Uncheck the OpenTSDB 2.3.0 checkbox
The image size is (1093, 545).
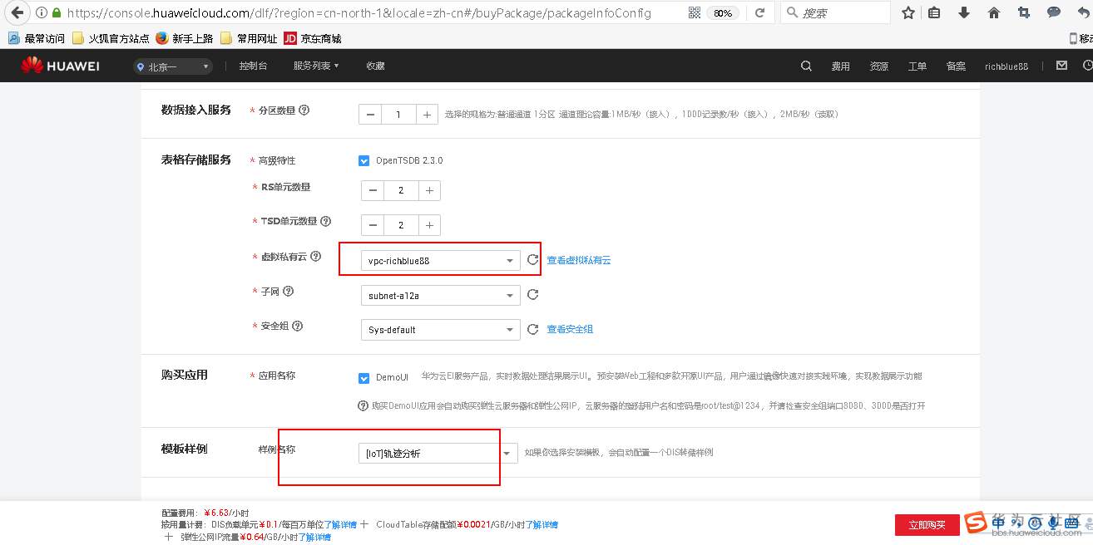pyautogui.click(x=364, y=160)
